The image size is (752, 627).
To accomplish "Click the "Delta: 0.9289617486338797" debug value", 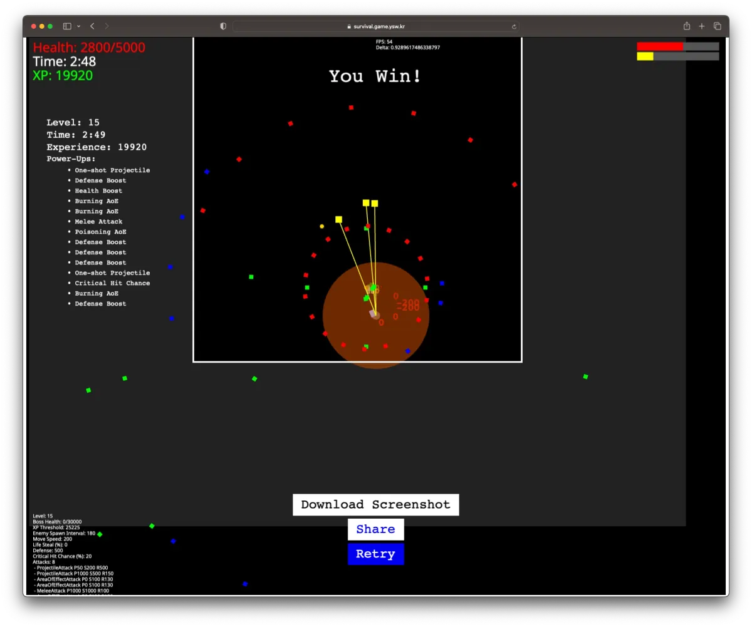I will [x=408, y=48].
